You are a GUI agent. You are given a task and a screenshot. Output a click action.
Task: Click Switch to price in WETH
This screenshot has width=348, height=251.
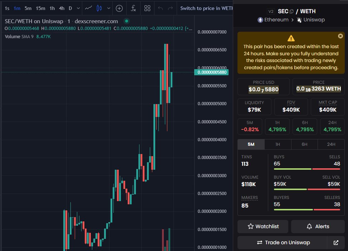(x=206, y=9)
